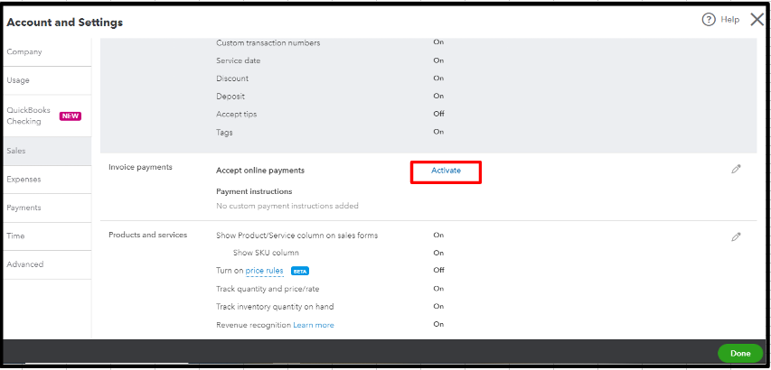Close the Account and Settings window
The height and width of the screenshot is (370, 771).
(757, 20)
